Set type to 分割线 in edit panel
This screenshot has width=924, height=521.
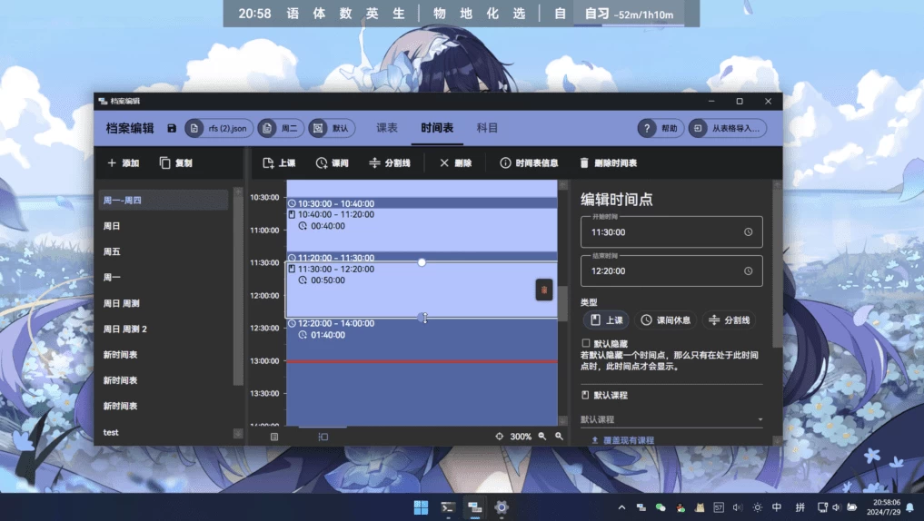click(731, 320)
